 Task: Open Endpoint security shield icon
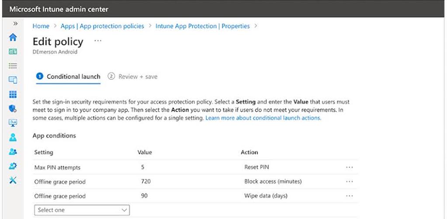coord(13,109)
